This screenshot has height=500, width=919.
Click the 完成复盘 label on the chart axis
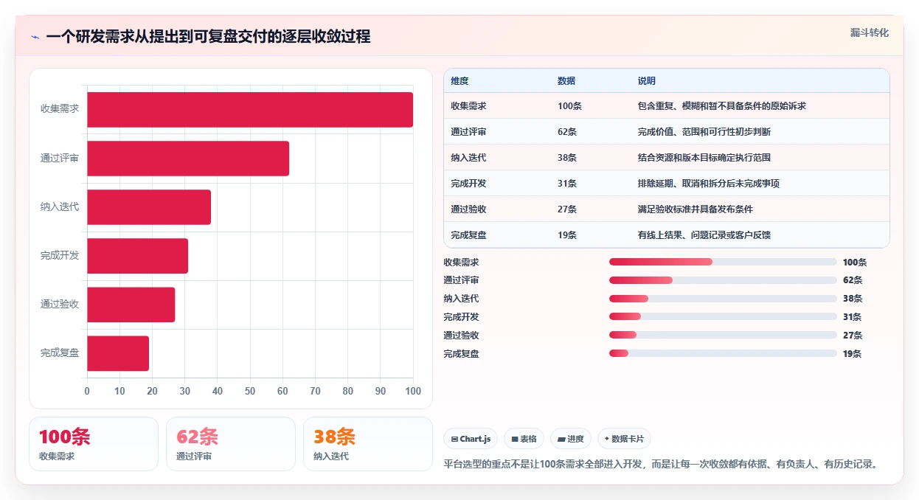[60, 353]
